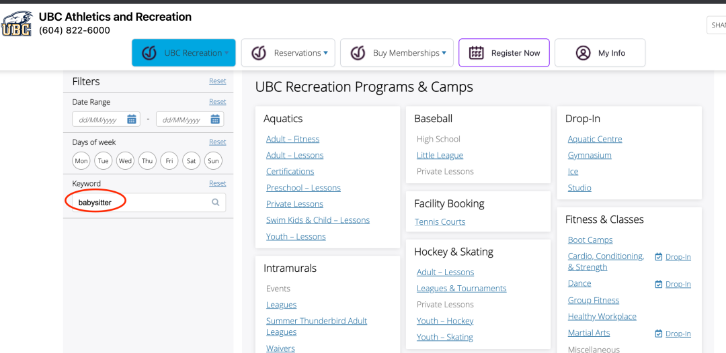
Task: Open the Studio drop-in link
Action: click(579, 188)
